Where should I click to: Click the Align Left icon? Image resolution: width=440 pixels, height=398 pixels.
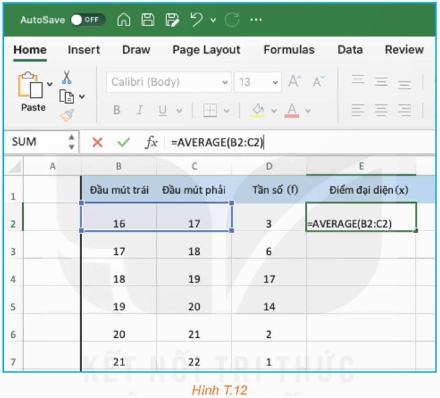(358, 110)
